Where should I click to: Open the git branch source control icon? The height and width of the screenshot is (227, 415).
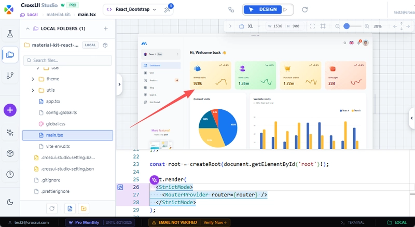(10, 75)
